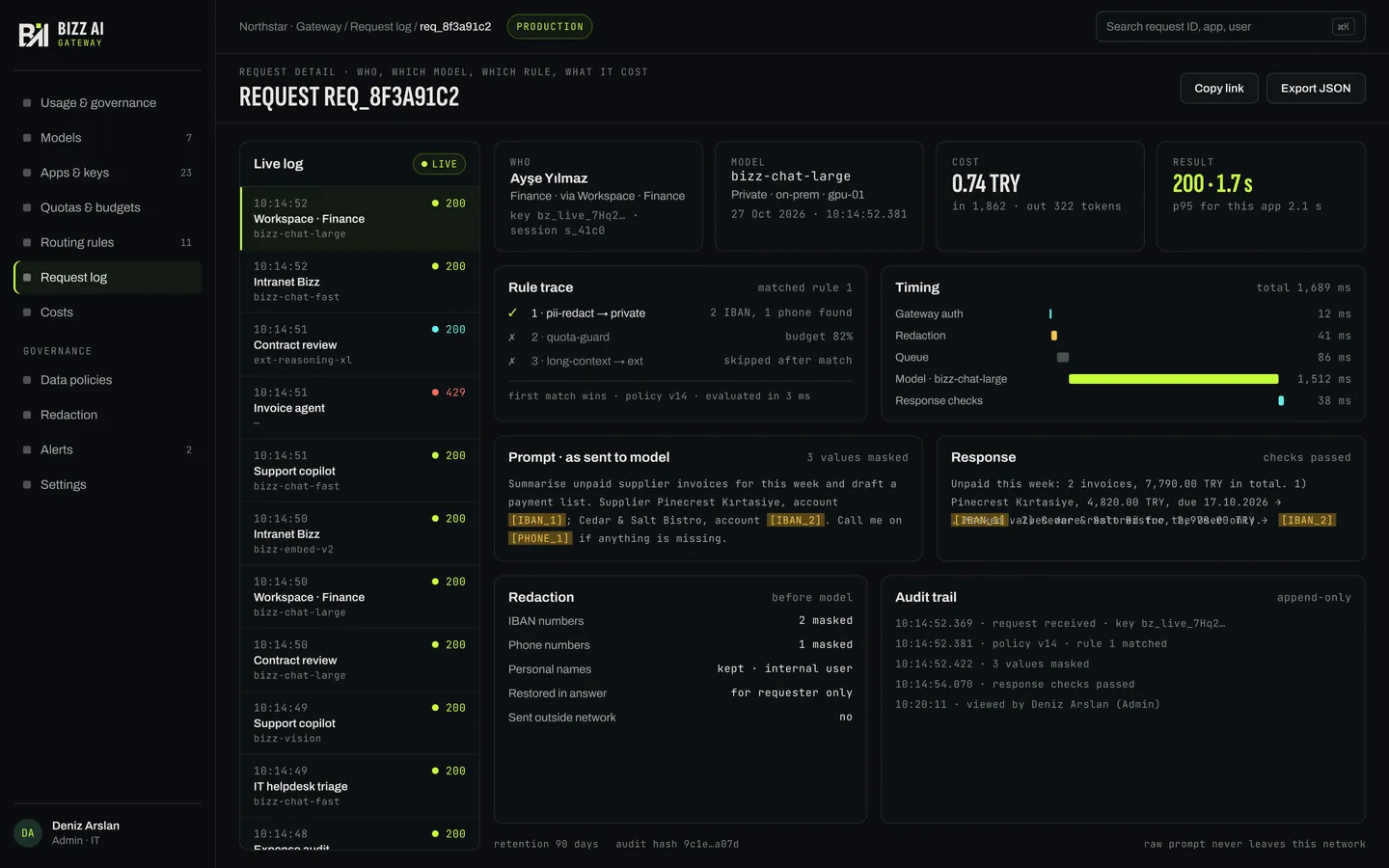Click the green Model bizz-chat-large timing bar

click(x=1173, y=379)
